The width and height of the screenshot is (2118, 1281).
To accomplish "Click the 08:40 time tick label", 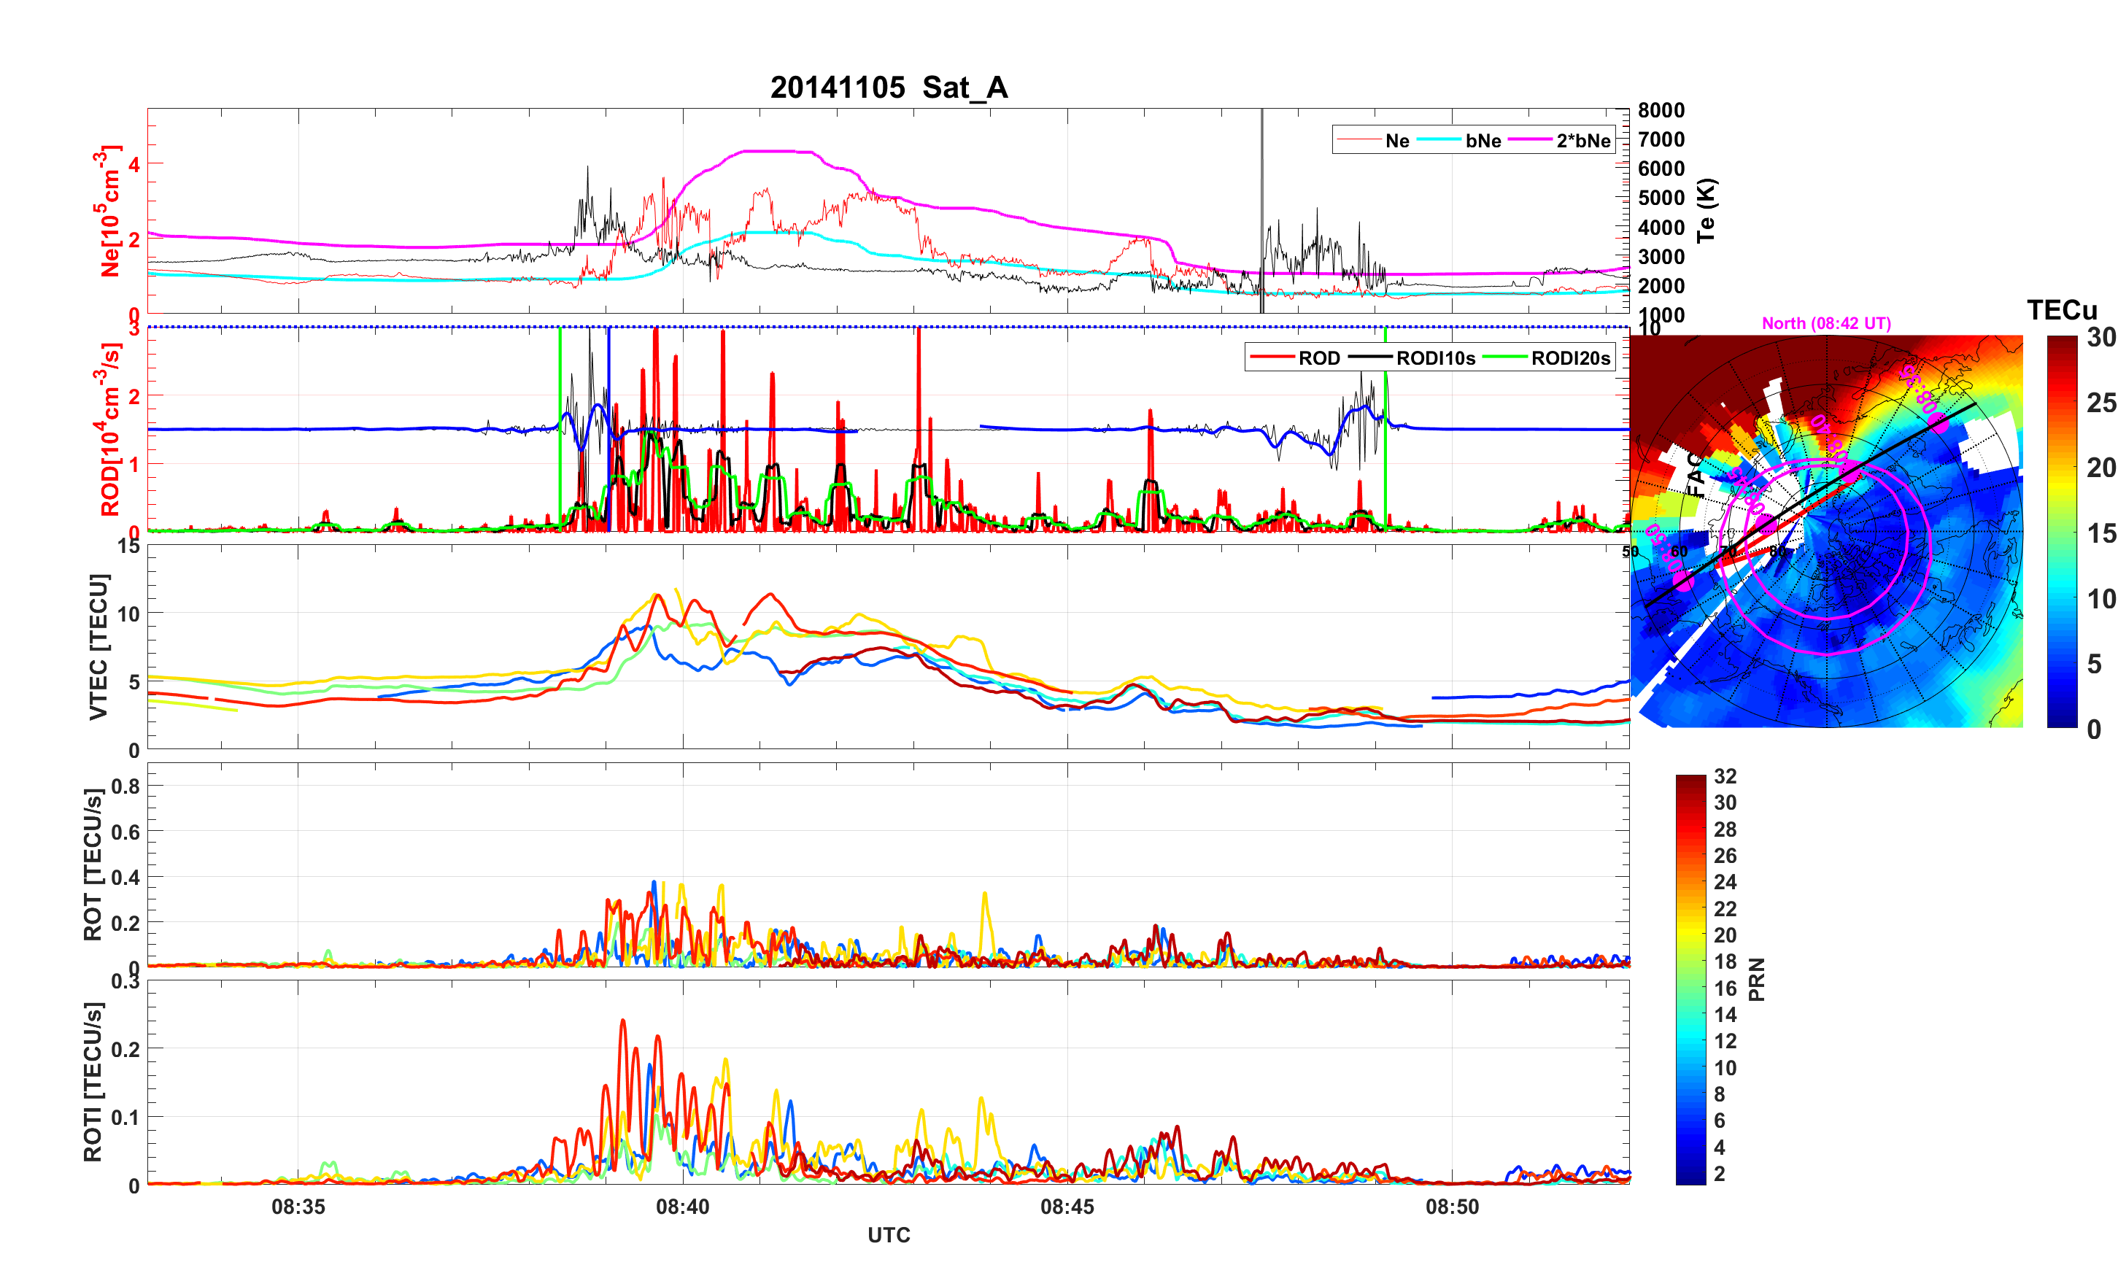I will [x=682, y=1206].
